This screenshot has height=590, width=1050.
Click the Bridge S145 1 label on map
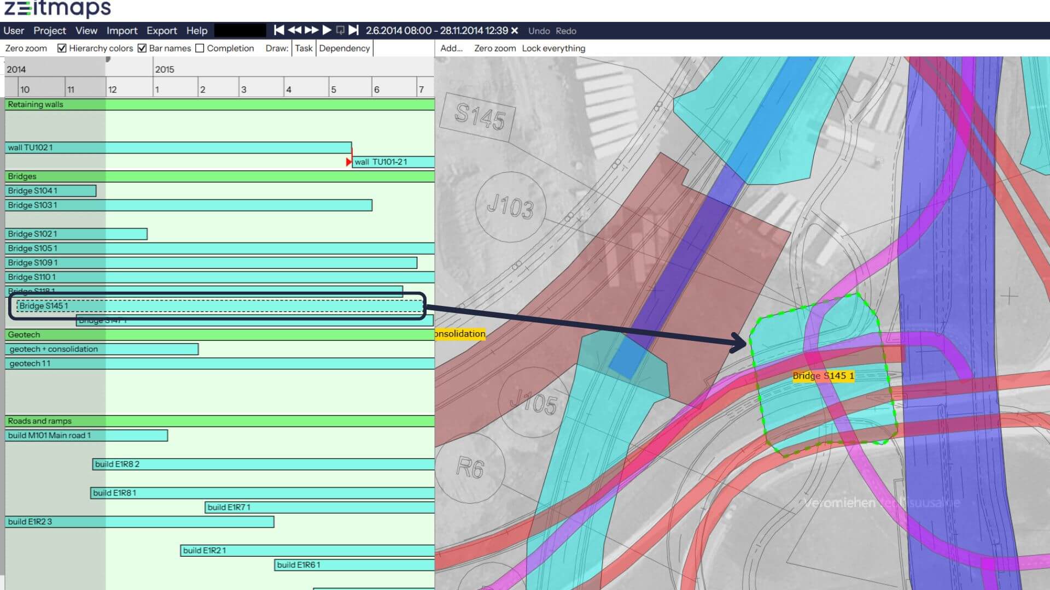coord(823,376)
